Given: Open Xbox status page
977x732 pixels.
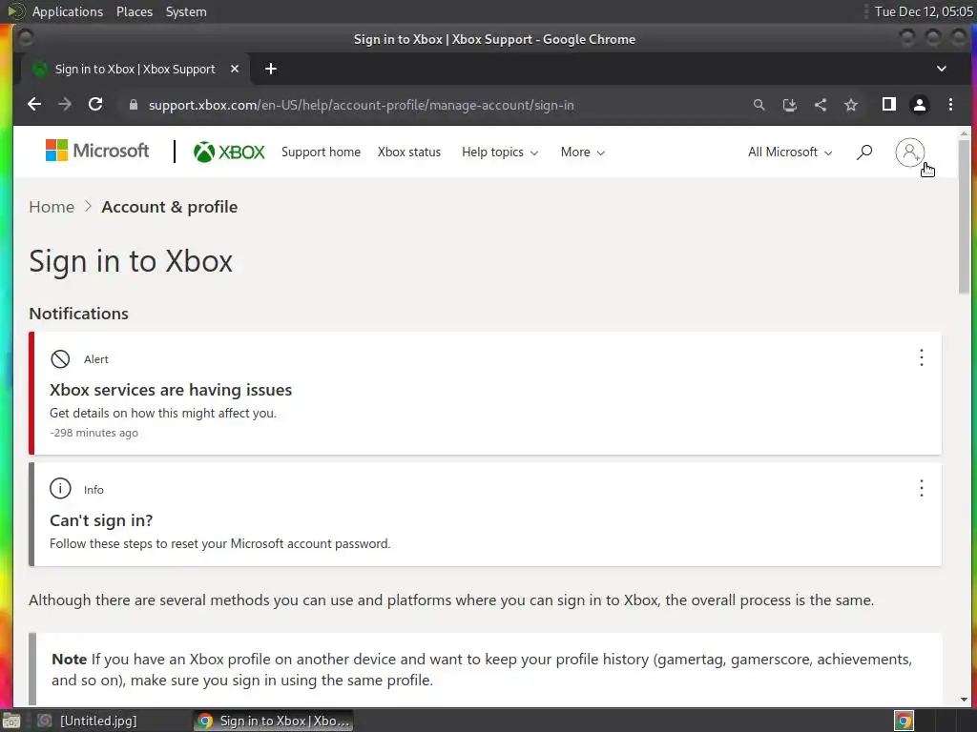Looking at the screenshot, I should (408, 152).
